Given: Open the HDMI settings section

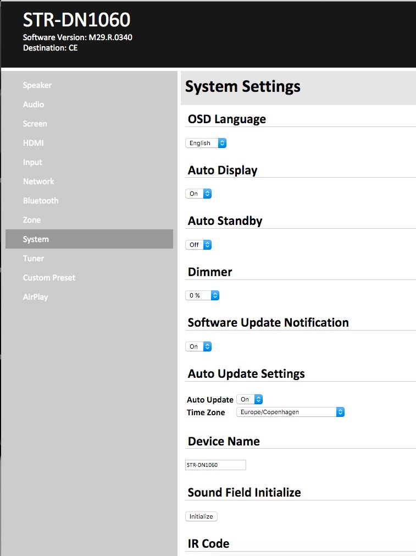Looking at the screenshot, I should tap(34, 143).
